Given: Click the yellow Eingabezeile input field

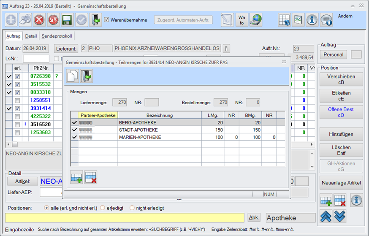Looking at the screenshot, I should click(x=125, y=218).
